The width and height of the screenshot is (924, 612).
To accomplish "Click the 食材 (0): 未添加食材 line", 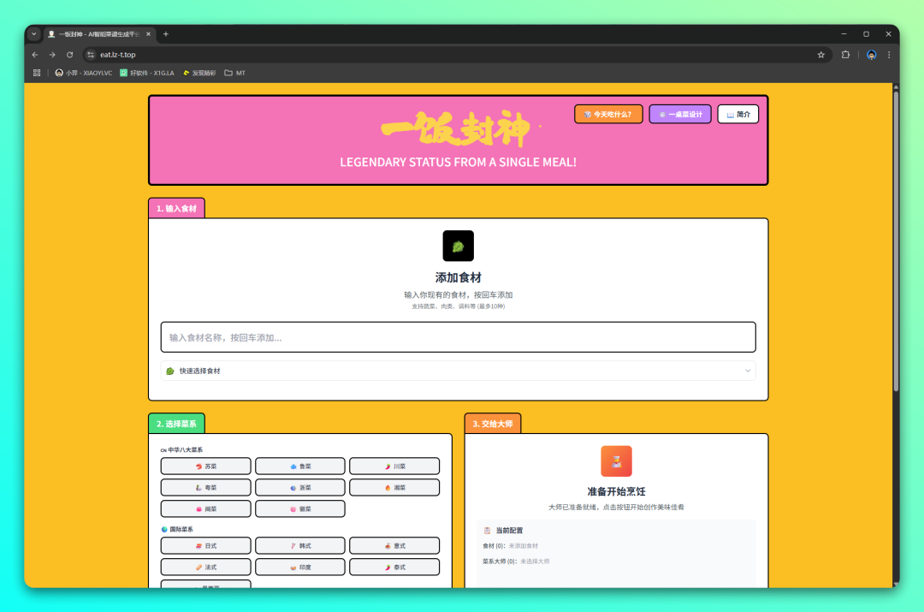I will click(x=510, y=546).
